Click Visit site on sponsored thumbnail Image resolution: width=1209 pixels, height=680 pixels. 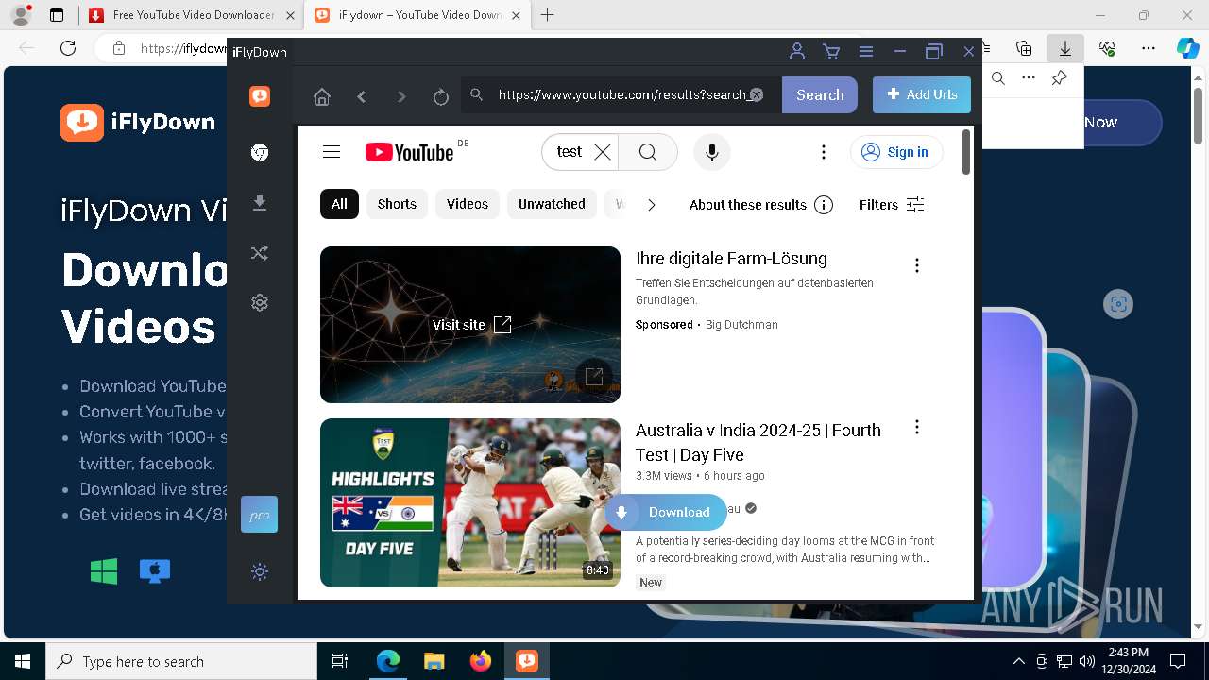(x=471, y=325)
